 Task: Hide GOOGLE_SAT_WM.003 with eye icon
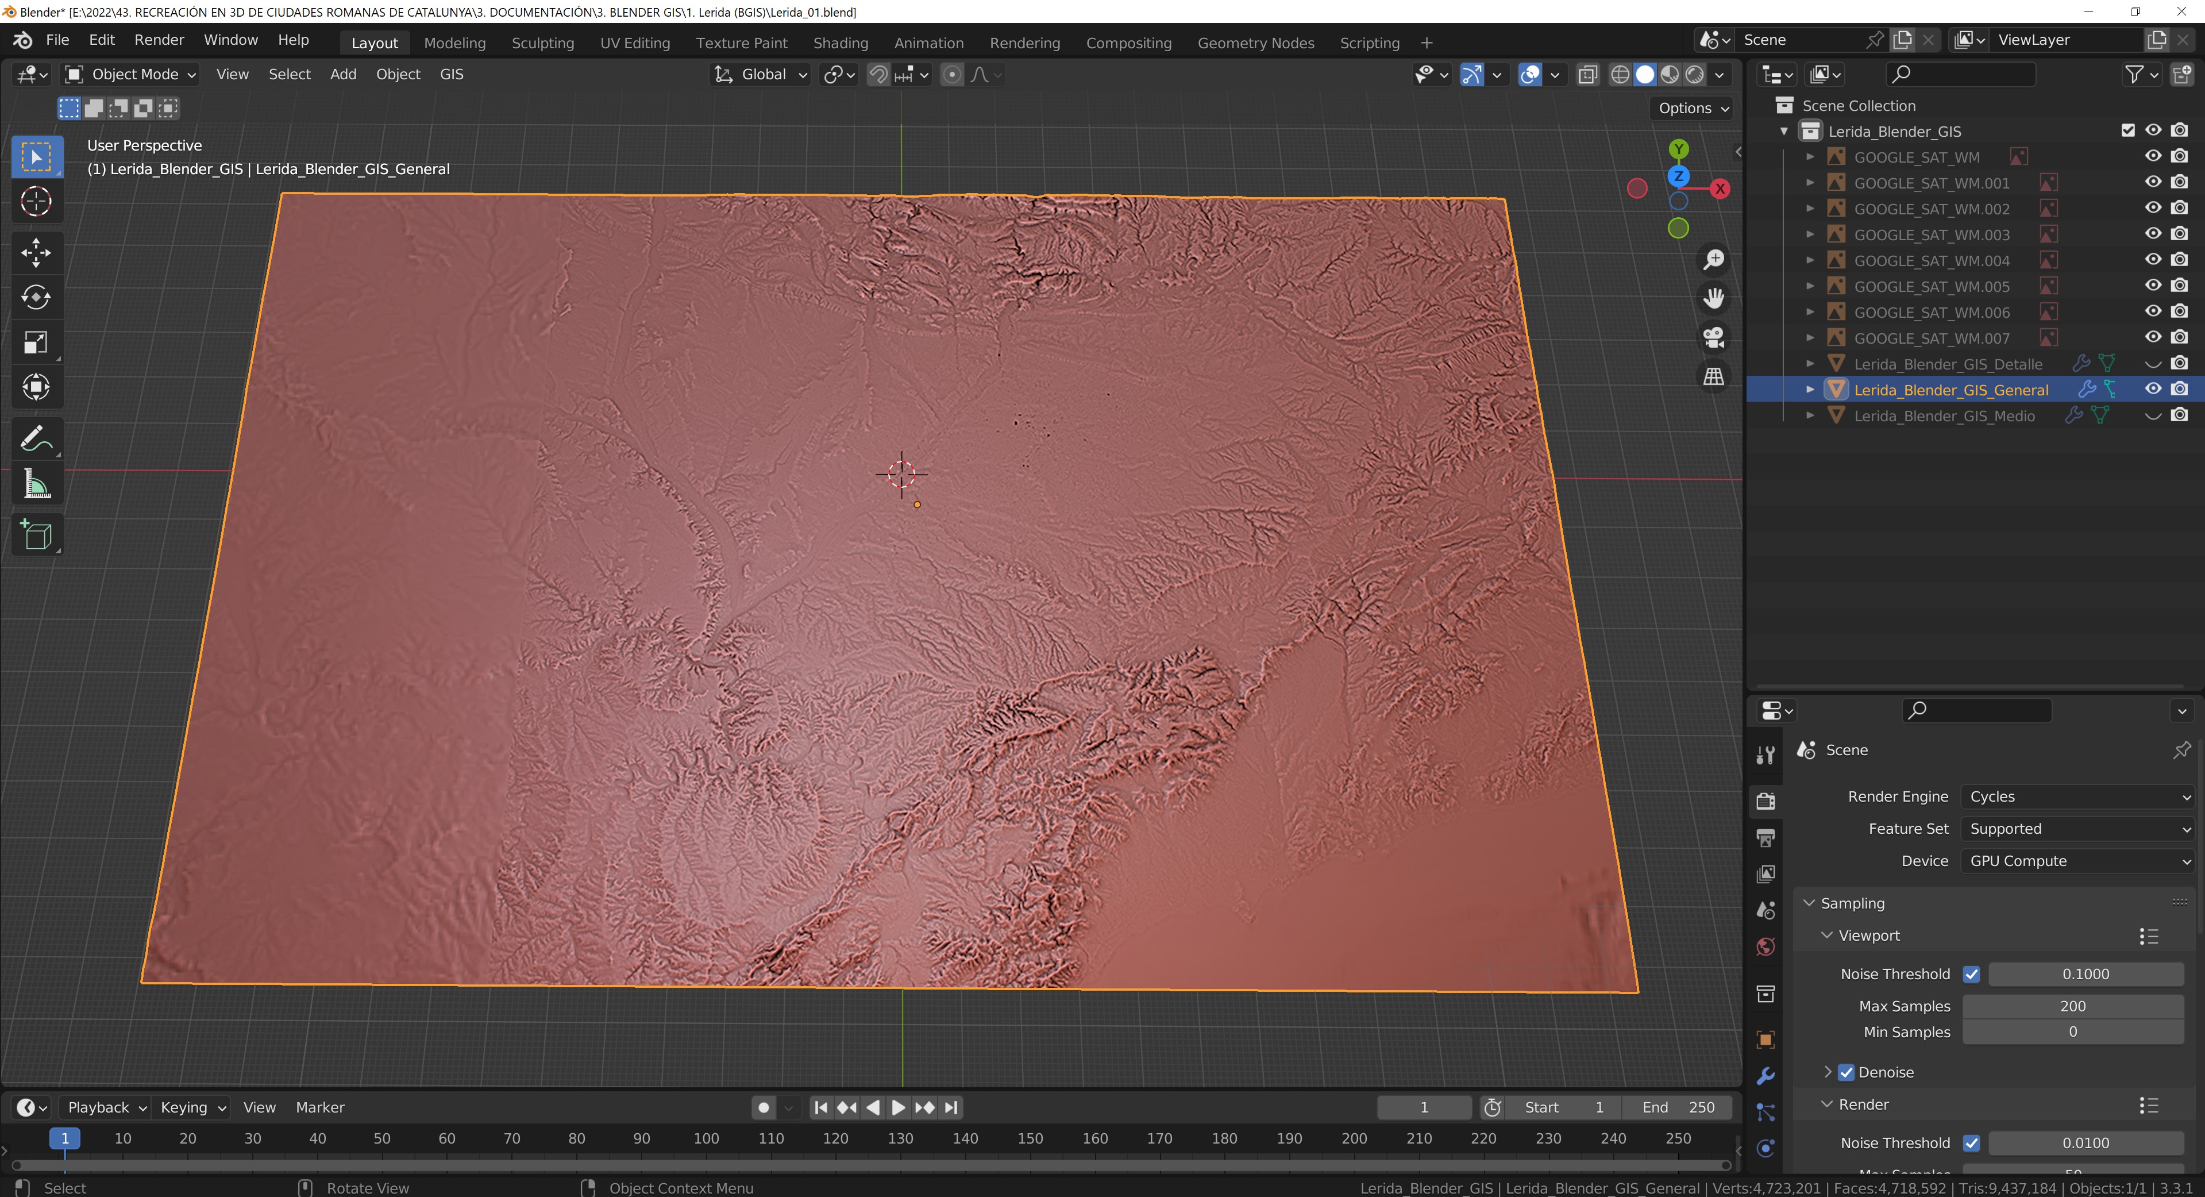tap(2153, 234)
